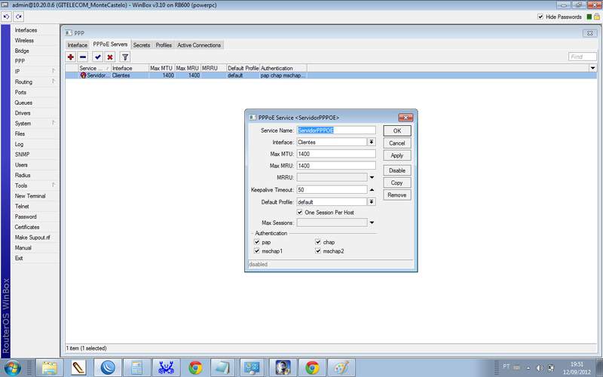Click the padlock secure-mode icon
The width and height of the screenshot is (603, 377).
tap(596, 17)
